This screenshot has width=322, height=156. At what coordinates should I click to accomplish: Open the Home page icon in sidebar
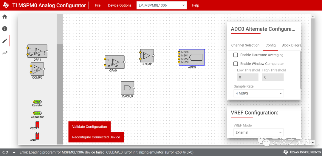(x=5, y=17)
